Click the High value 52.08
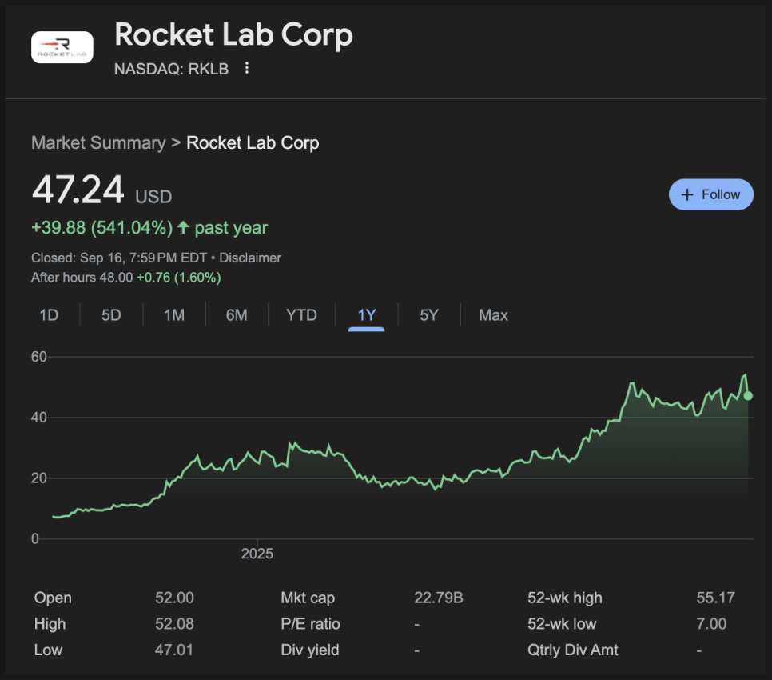Image resolution: width=772 pixels, height=680 pixels. coord(174,624)
